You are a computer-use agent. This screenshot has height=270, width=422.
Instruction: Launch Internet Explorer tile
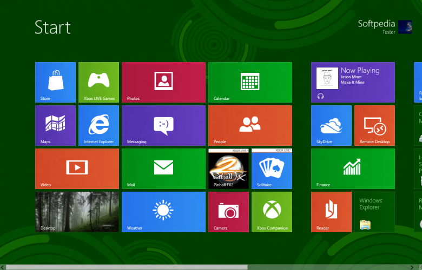coord(98,125)
